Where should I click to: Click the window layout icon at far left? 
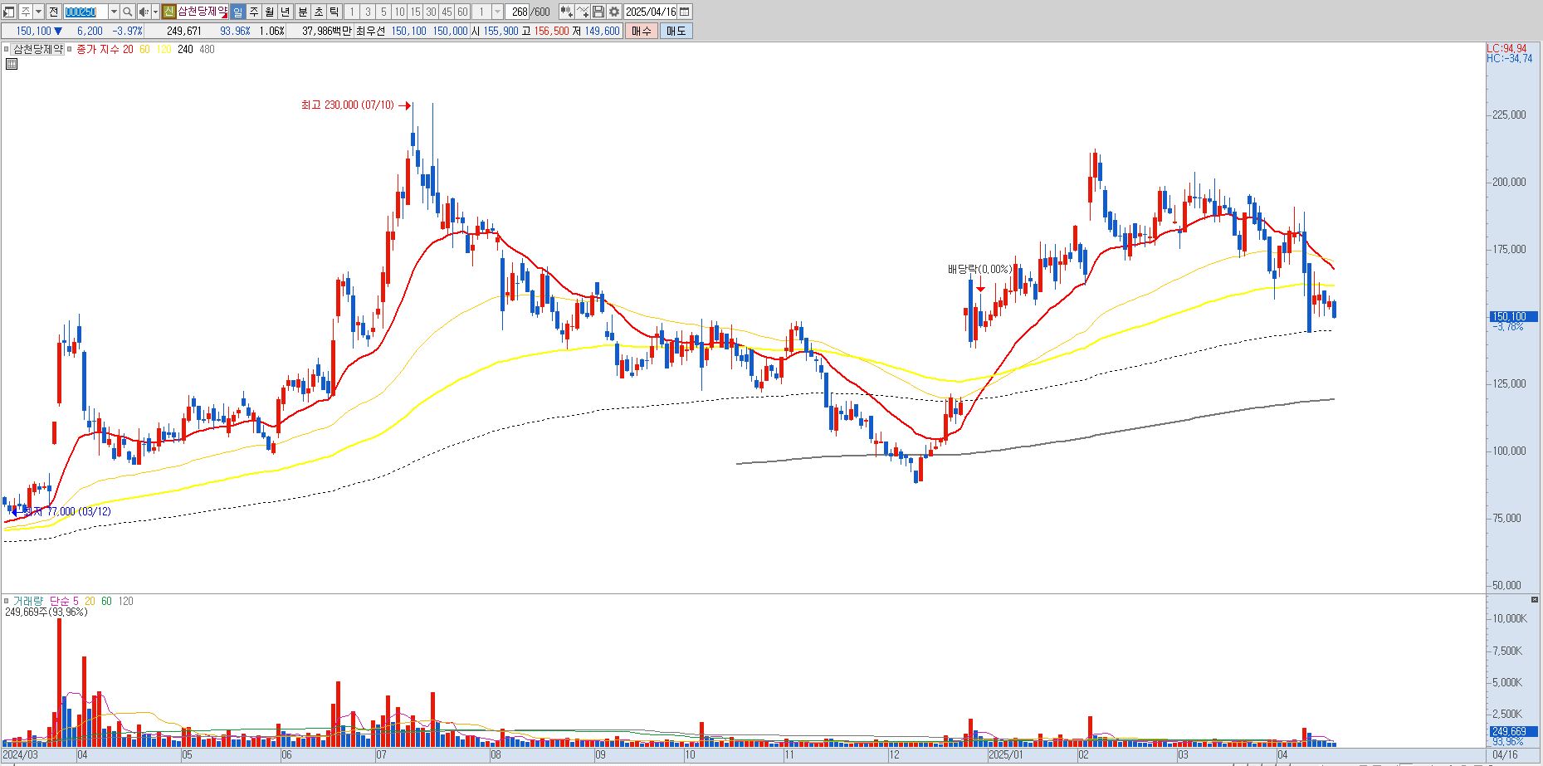coord(8,12)
